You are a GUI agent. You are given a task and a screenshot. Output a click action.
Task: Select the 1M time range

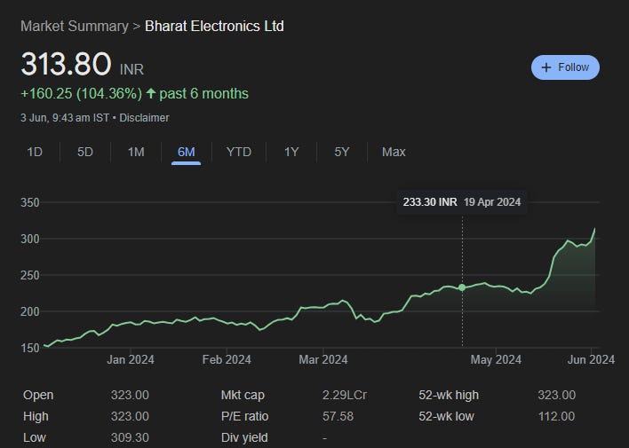click(136, 152)
